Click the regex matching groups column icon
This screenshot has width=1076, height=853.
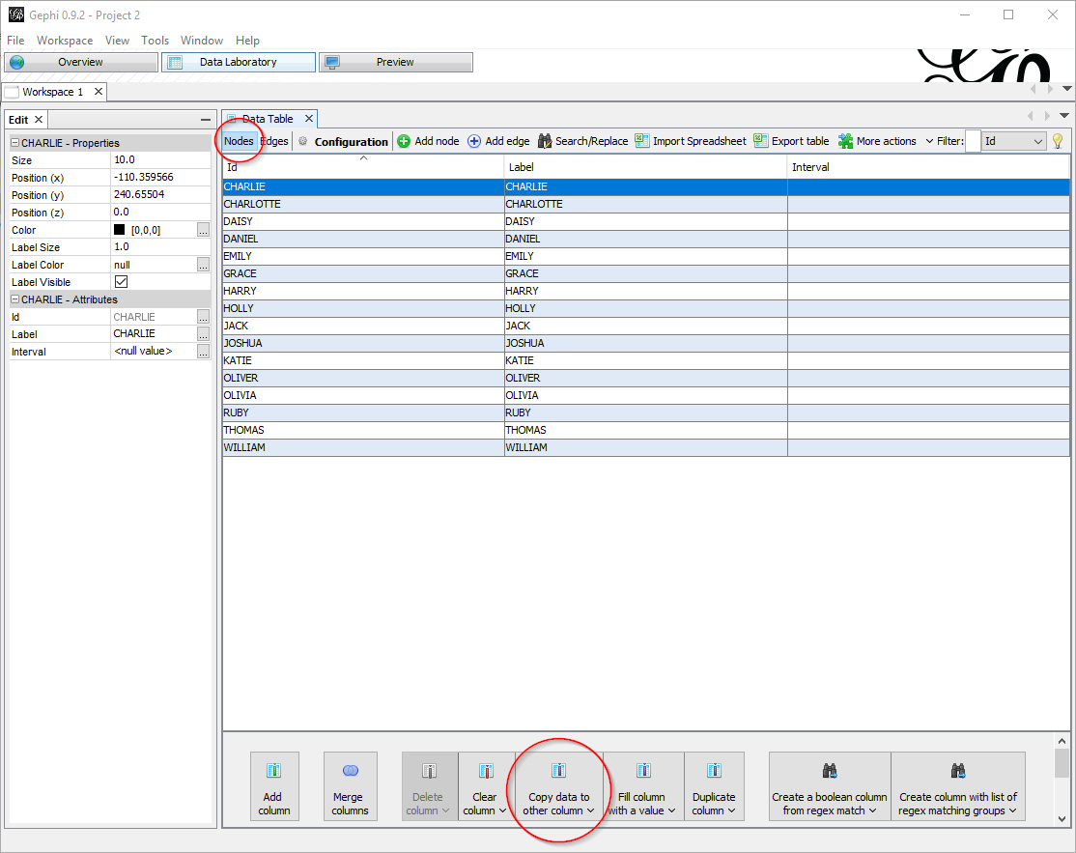[x=958, y=771]
